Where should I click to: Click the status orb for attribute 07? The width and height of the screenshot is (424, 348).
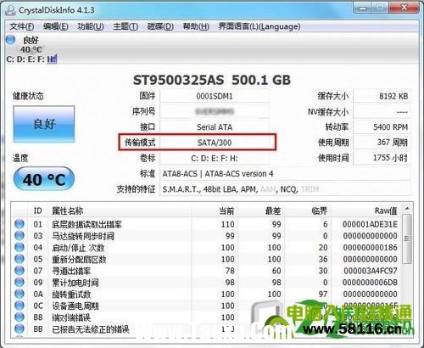pos(20,271)
